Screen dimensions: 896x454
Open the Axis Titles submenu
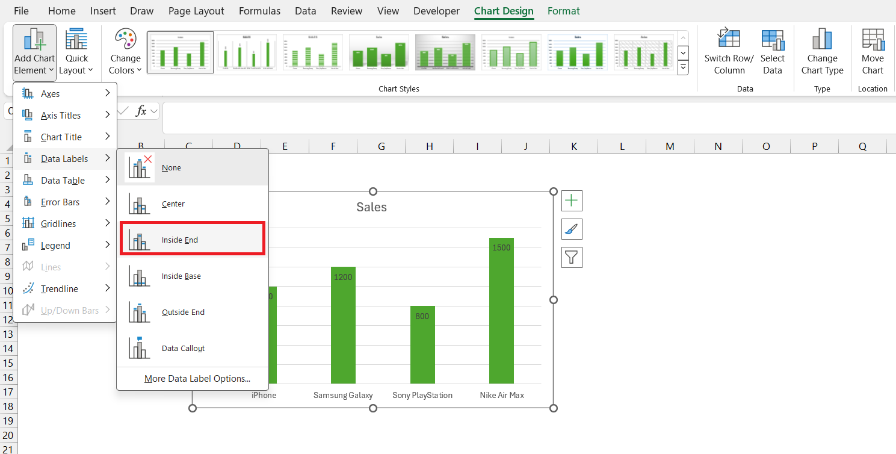(65, 116)
